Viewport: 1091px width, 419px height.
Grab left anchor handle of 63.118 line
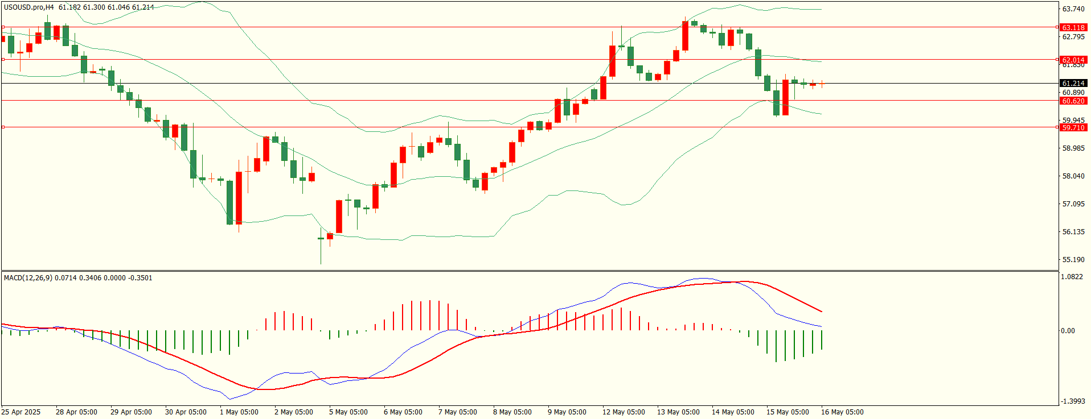(x=3, y=27)
